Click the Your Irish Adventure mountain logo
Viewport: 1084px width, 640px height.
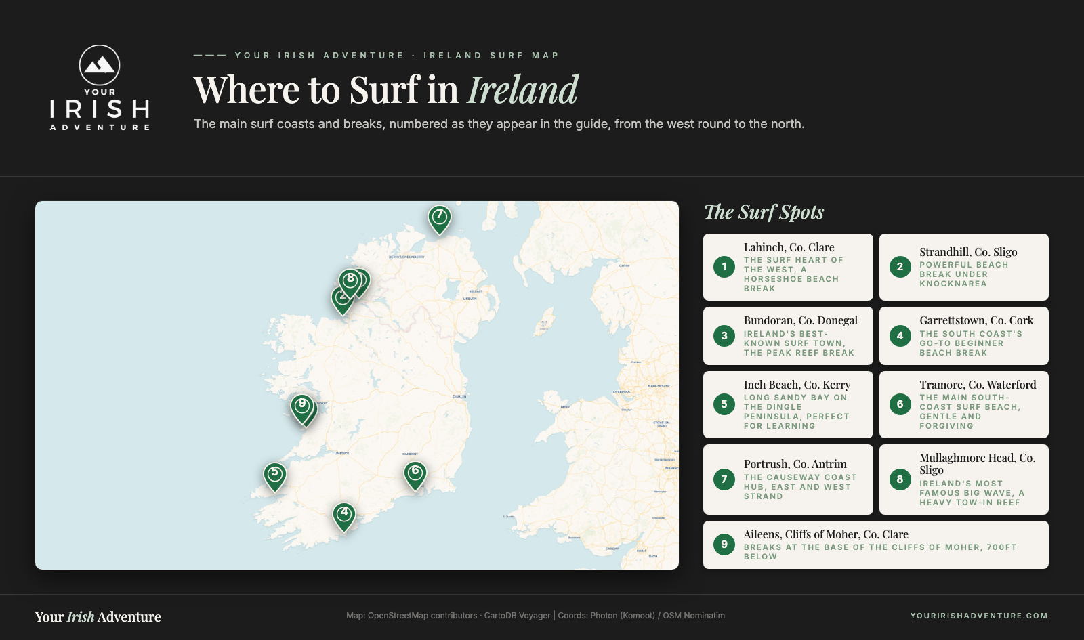(100, 88)
